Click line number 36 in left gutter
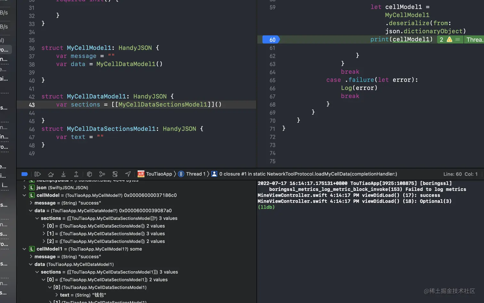This screenshot has width=484, height=303. (x=32, y=48)
